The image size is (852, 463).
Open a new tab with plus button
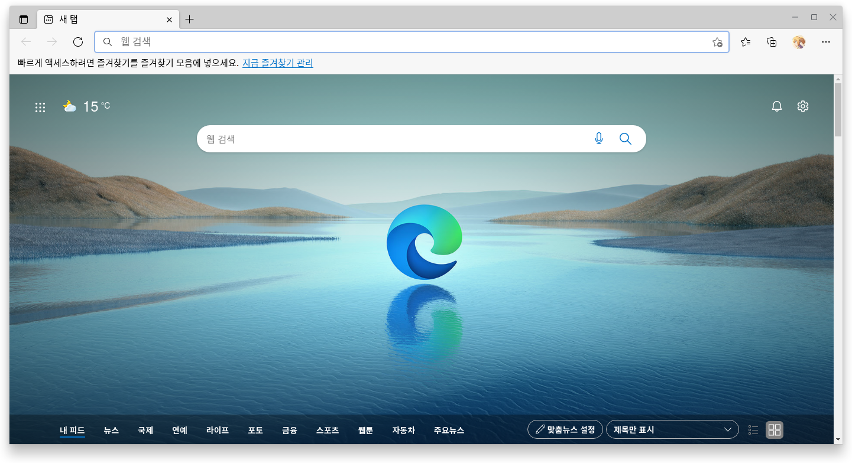click(189, 19)
